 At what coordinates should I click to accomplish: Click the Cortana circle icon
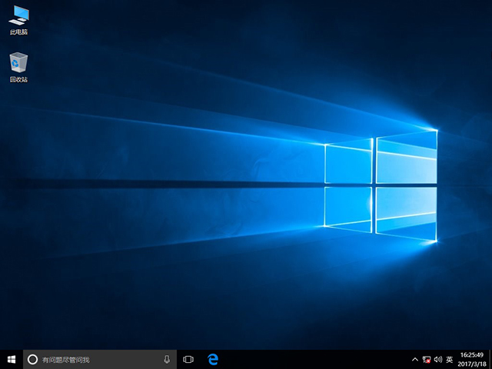coord(32,359)
